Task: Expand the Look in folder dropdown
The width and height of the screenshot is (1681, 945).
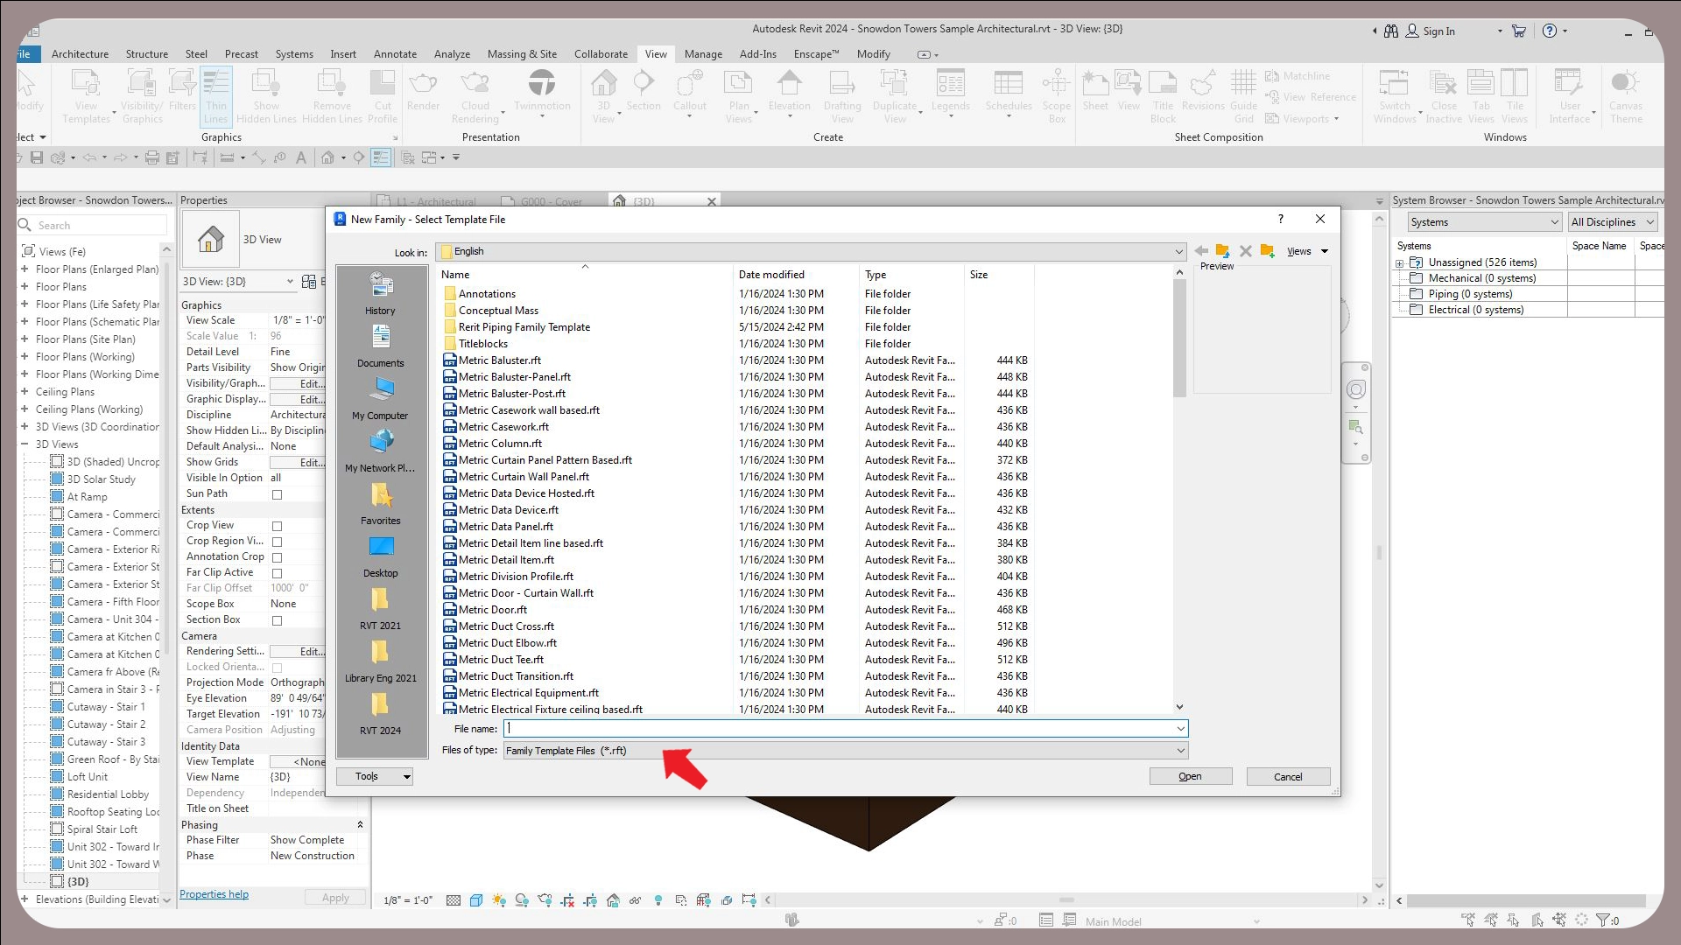Action: pos(1178,252)
